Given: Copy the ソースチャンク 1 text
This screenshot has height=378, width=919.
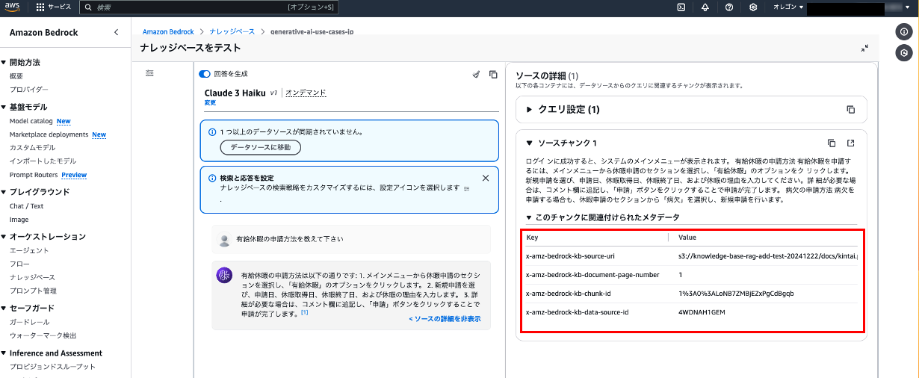Looking at the screenshot, I should click(x=832, y=143).
